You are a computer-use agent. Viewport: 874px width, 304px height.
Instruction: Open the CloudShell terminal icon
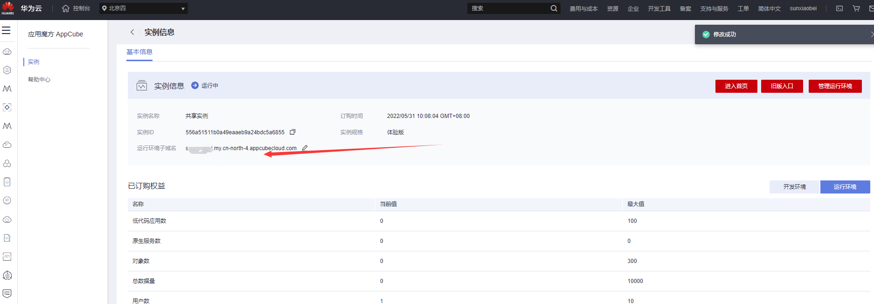[839, 8]
